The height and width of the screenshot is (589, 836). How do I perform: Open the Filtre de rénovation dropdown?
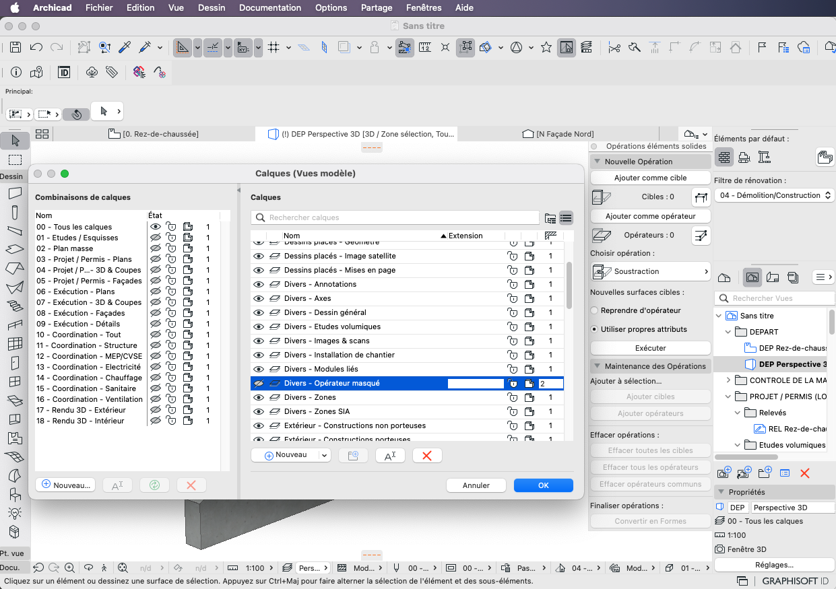[774, 195]
